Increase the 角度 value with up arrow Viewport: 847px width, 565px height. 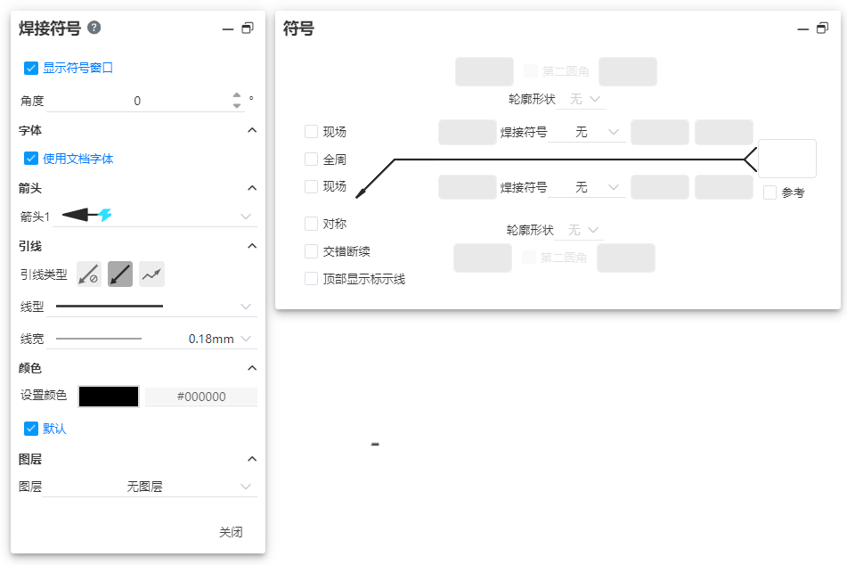pyautogui.click(x=237, y=96)
